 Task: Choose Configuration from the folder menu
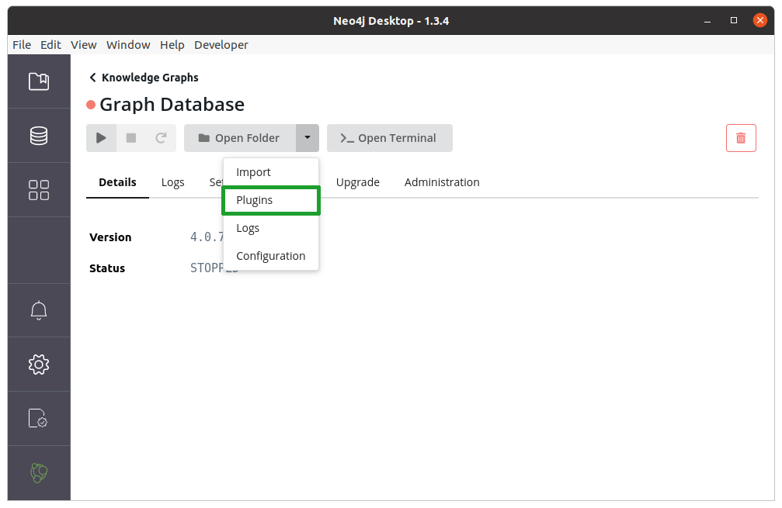click(271, 256)
